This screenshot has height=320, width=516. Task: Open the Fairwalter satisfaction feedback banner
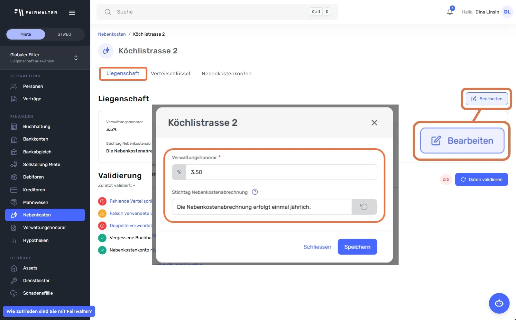(49, 311)
